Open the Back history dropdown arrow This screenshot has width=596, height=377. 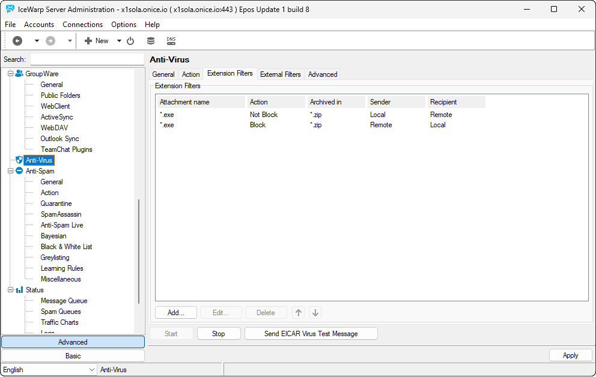point(37,41)
